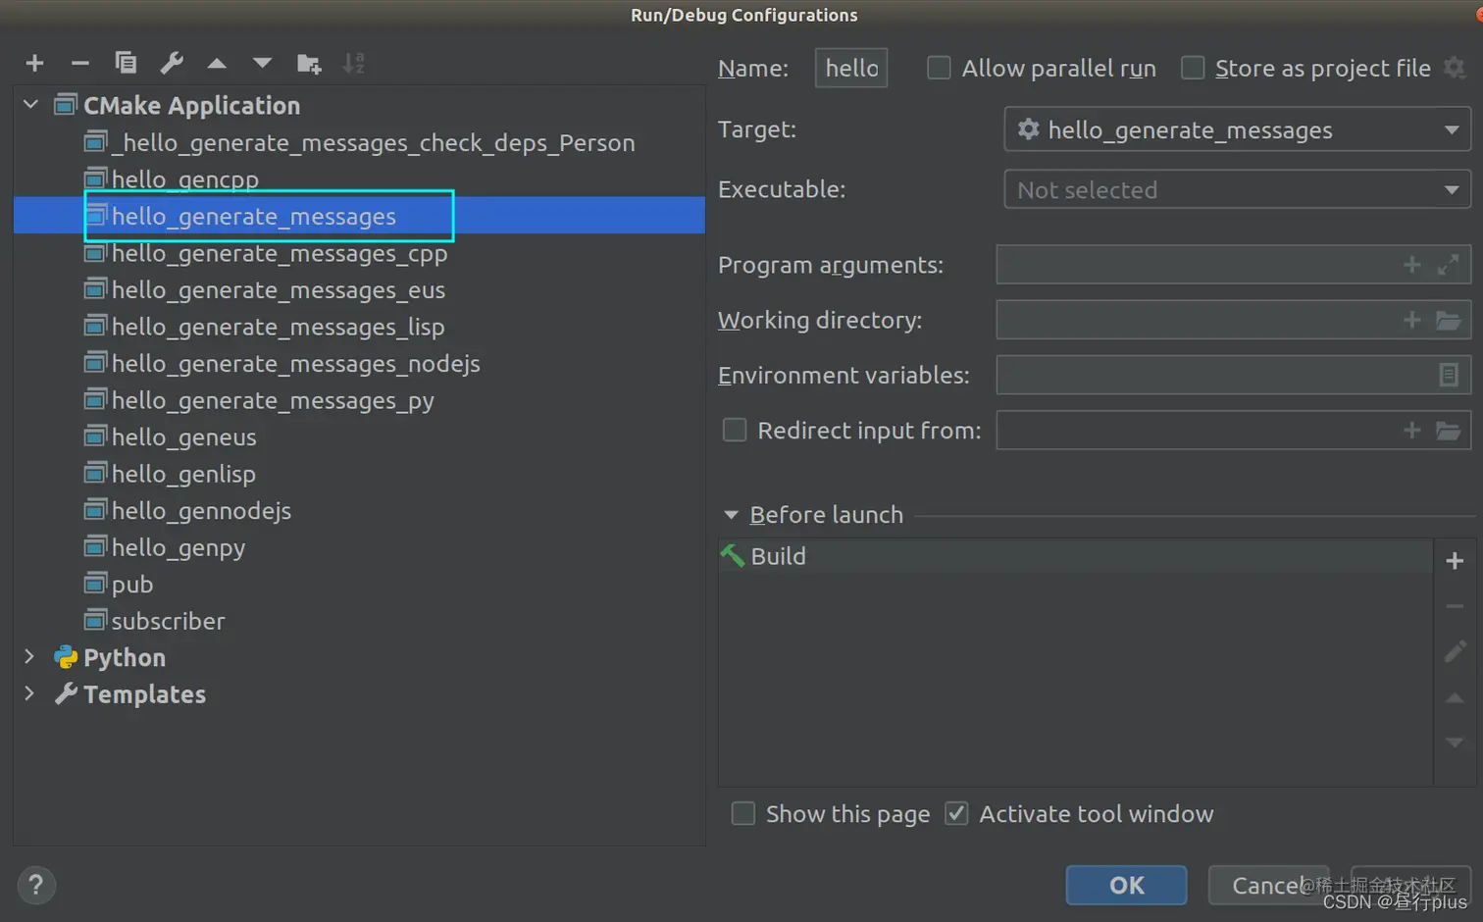Move configuration down in the list
The height and width of the screenshot is (922, 1483).
point(262,64)
